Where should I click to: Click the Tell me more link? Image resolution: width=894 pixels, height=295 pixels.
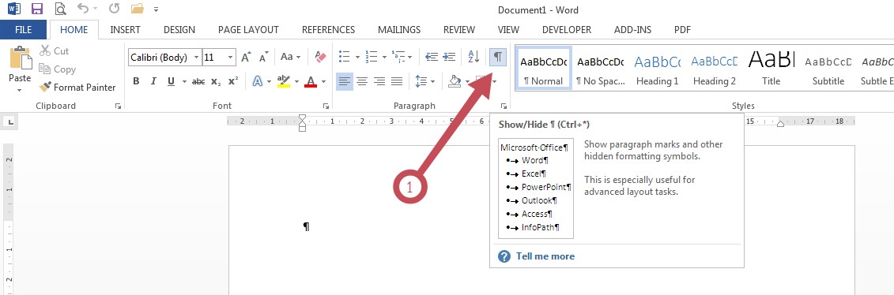click(x=545, y=256)
